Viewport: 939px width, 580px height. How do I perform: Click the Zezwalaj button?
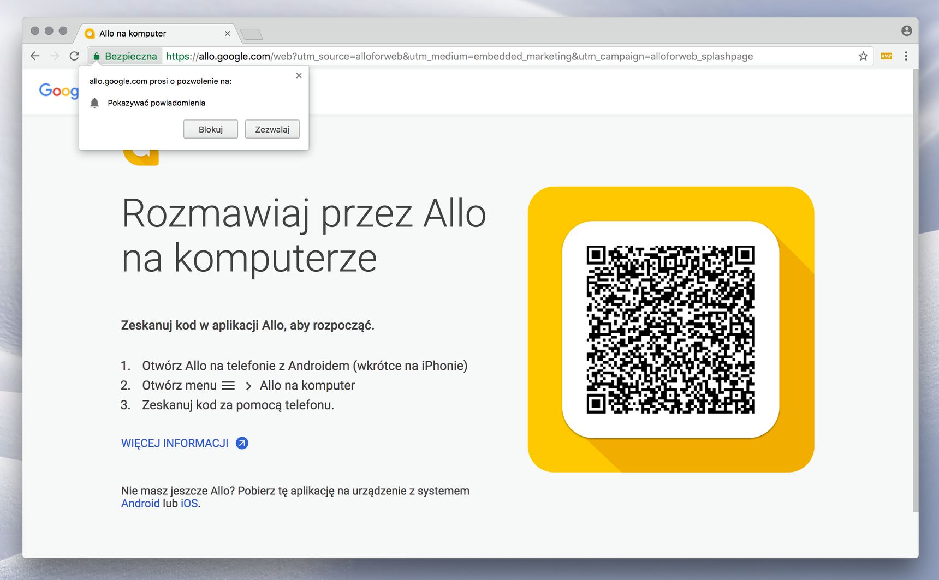point(272,129)
